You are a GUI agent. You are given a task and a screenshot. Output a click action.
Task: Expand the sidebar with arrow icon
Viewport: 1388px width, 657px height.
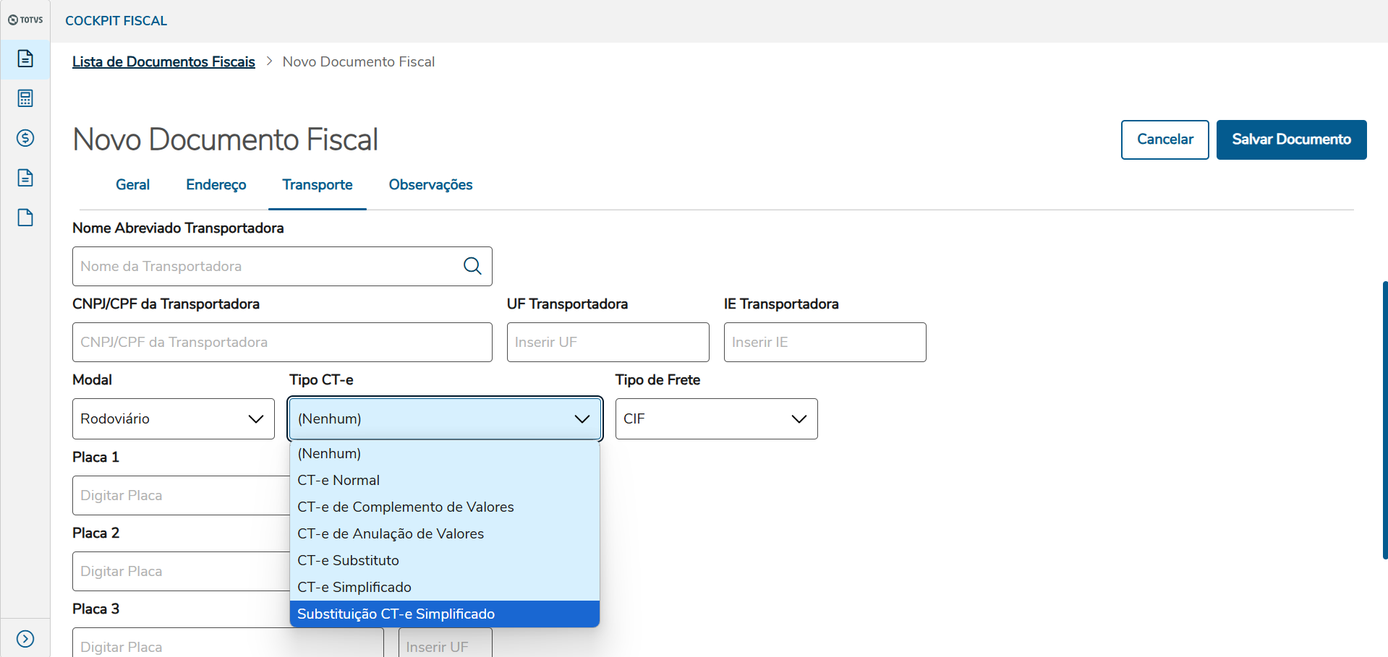pos(25,639)
